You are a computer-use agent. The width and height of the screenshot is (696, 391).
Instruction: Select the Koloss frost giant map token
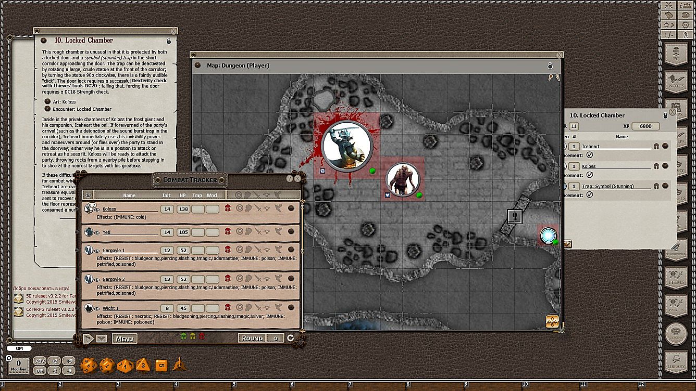347,146
